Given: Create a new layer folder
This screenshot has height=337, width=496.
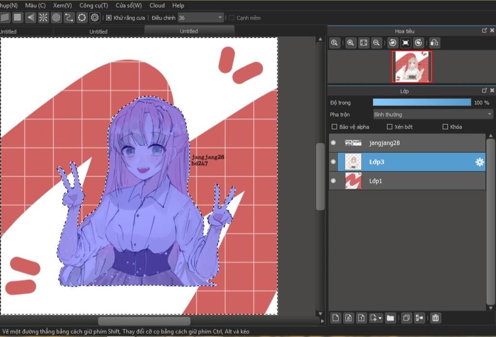Looking at the screenshot, I should point(391,318).
